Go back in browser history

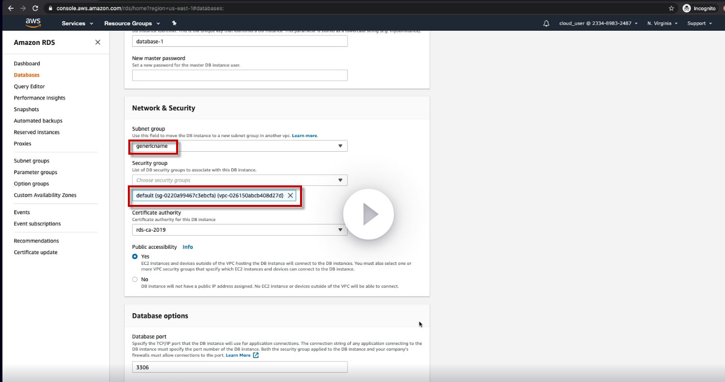point(11,8)
